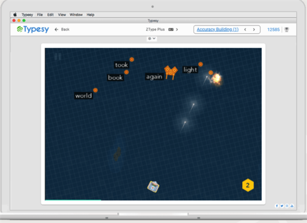307x223 pixels.
Task: Click the ZType Plus game title
Action: (155, 30)
